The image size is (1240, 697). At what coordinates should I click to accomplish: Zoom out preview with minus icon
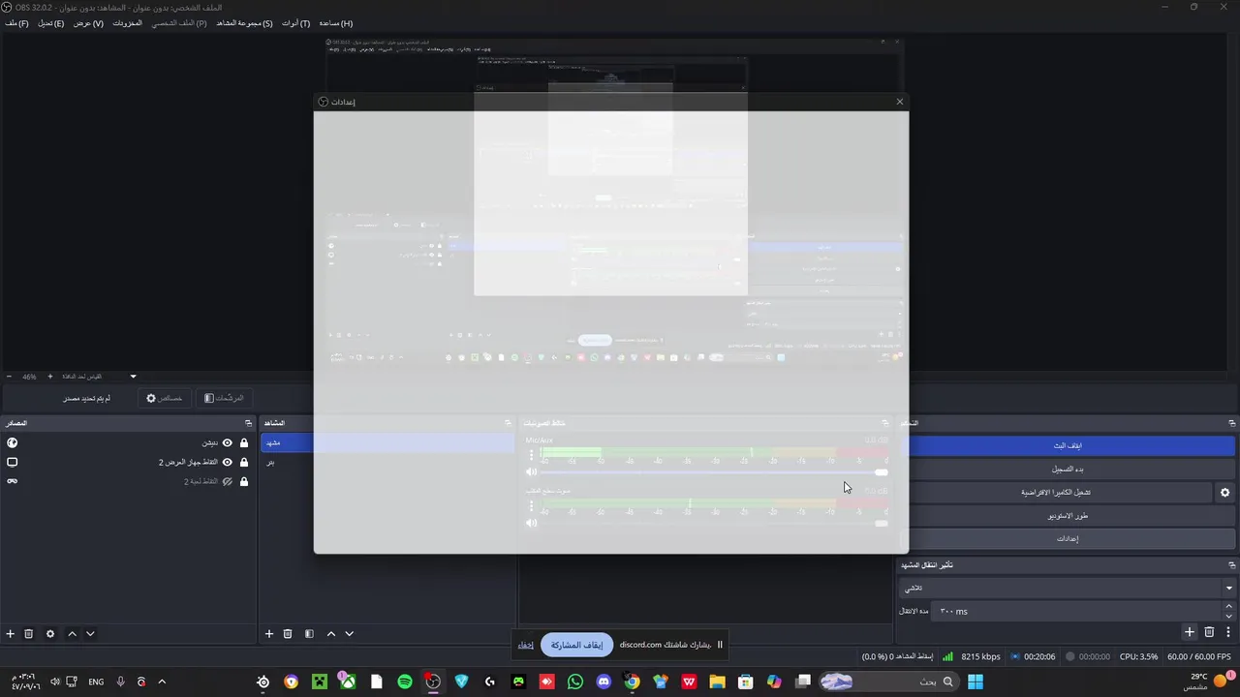tap(10, 377)
